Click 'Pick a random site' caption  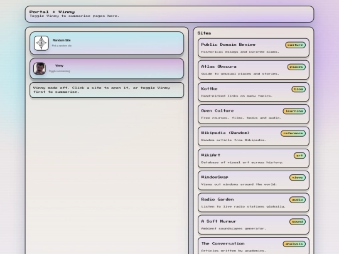point(62,46)
